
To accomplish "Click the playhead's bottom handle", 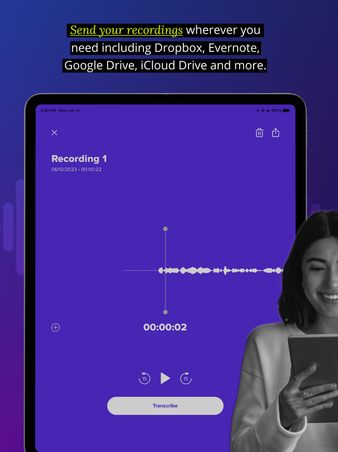I will (166, 312).
